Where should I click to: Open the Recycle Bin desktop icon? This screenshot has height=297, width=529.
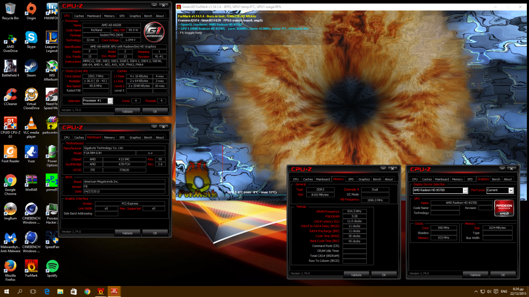pos(10,11)
